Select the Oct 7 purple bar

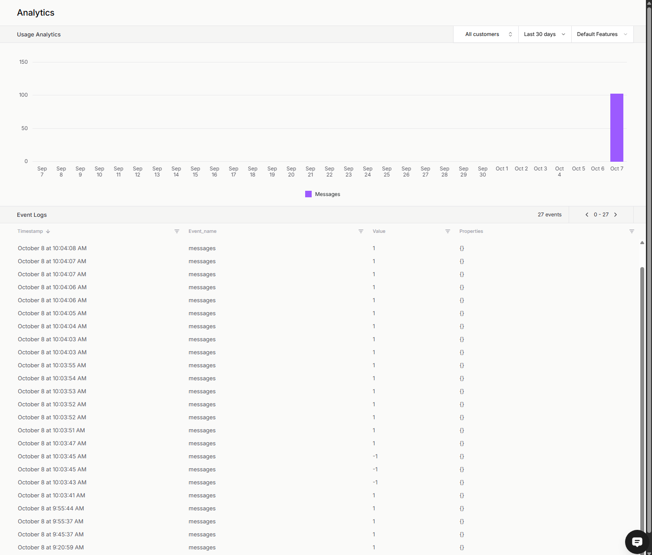617,127
